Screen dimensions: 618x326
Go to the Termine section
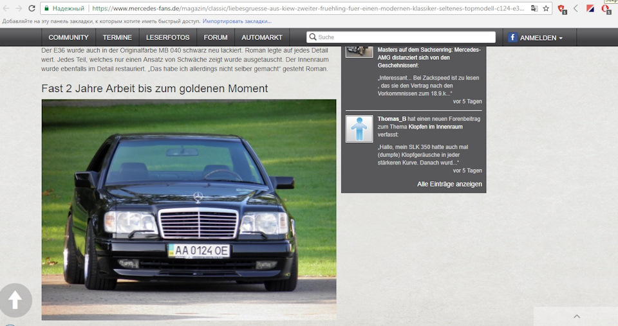(x=117, y=37)
